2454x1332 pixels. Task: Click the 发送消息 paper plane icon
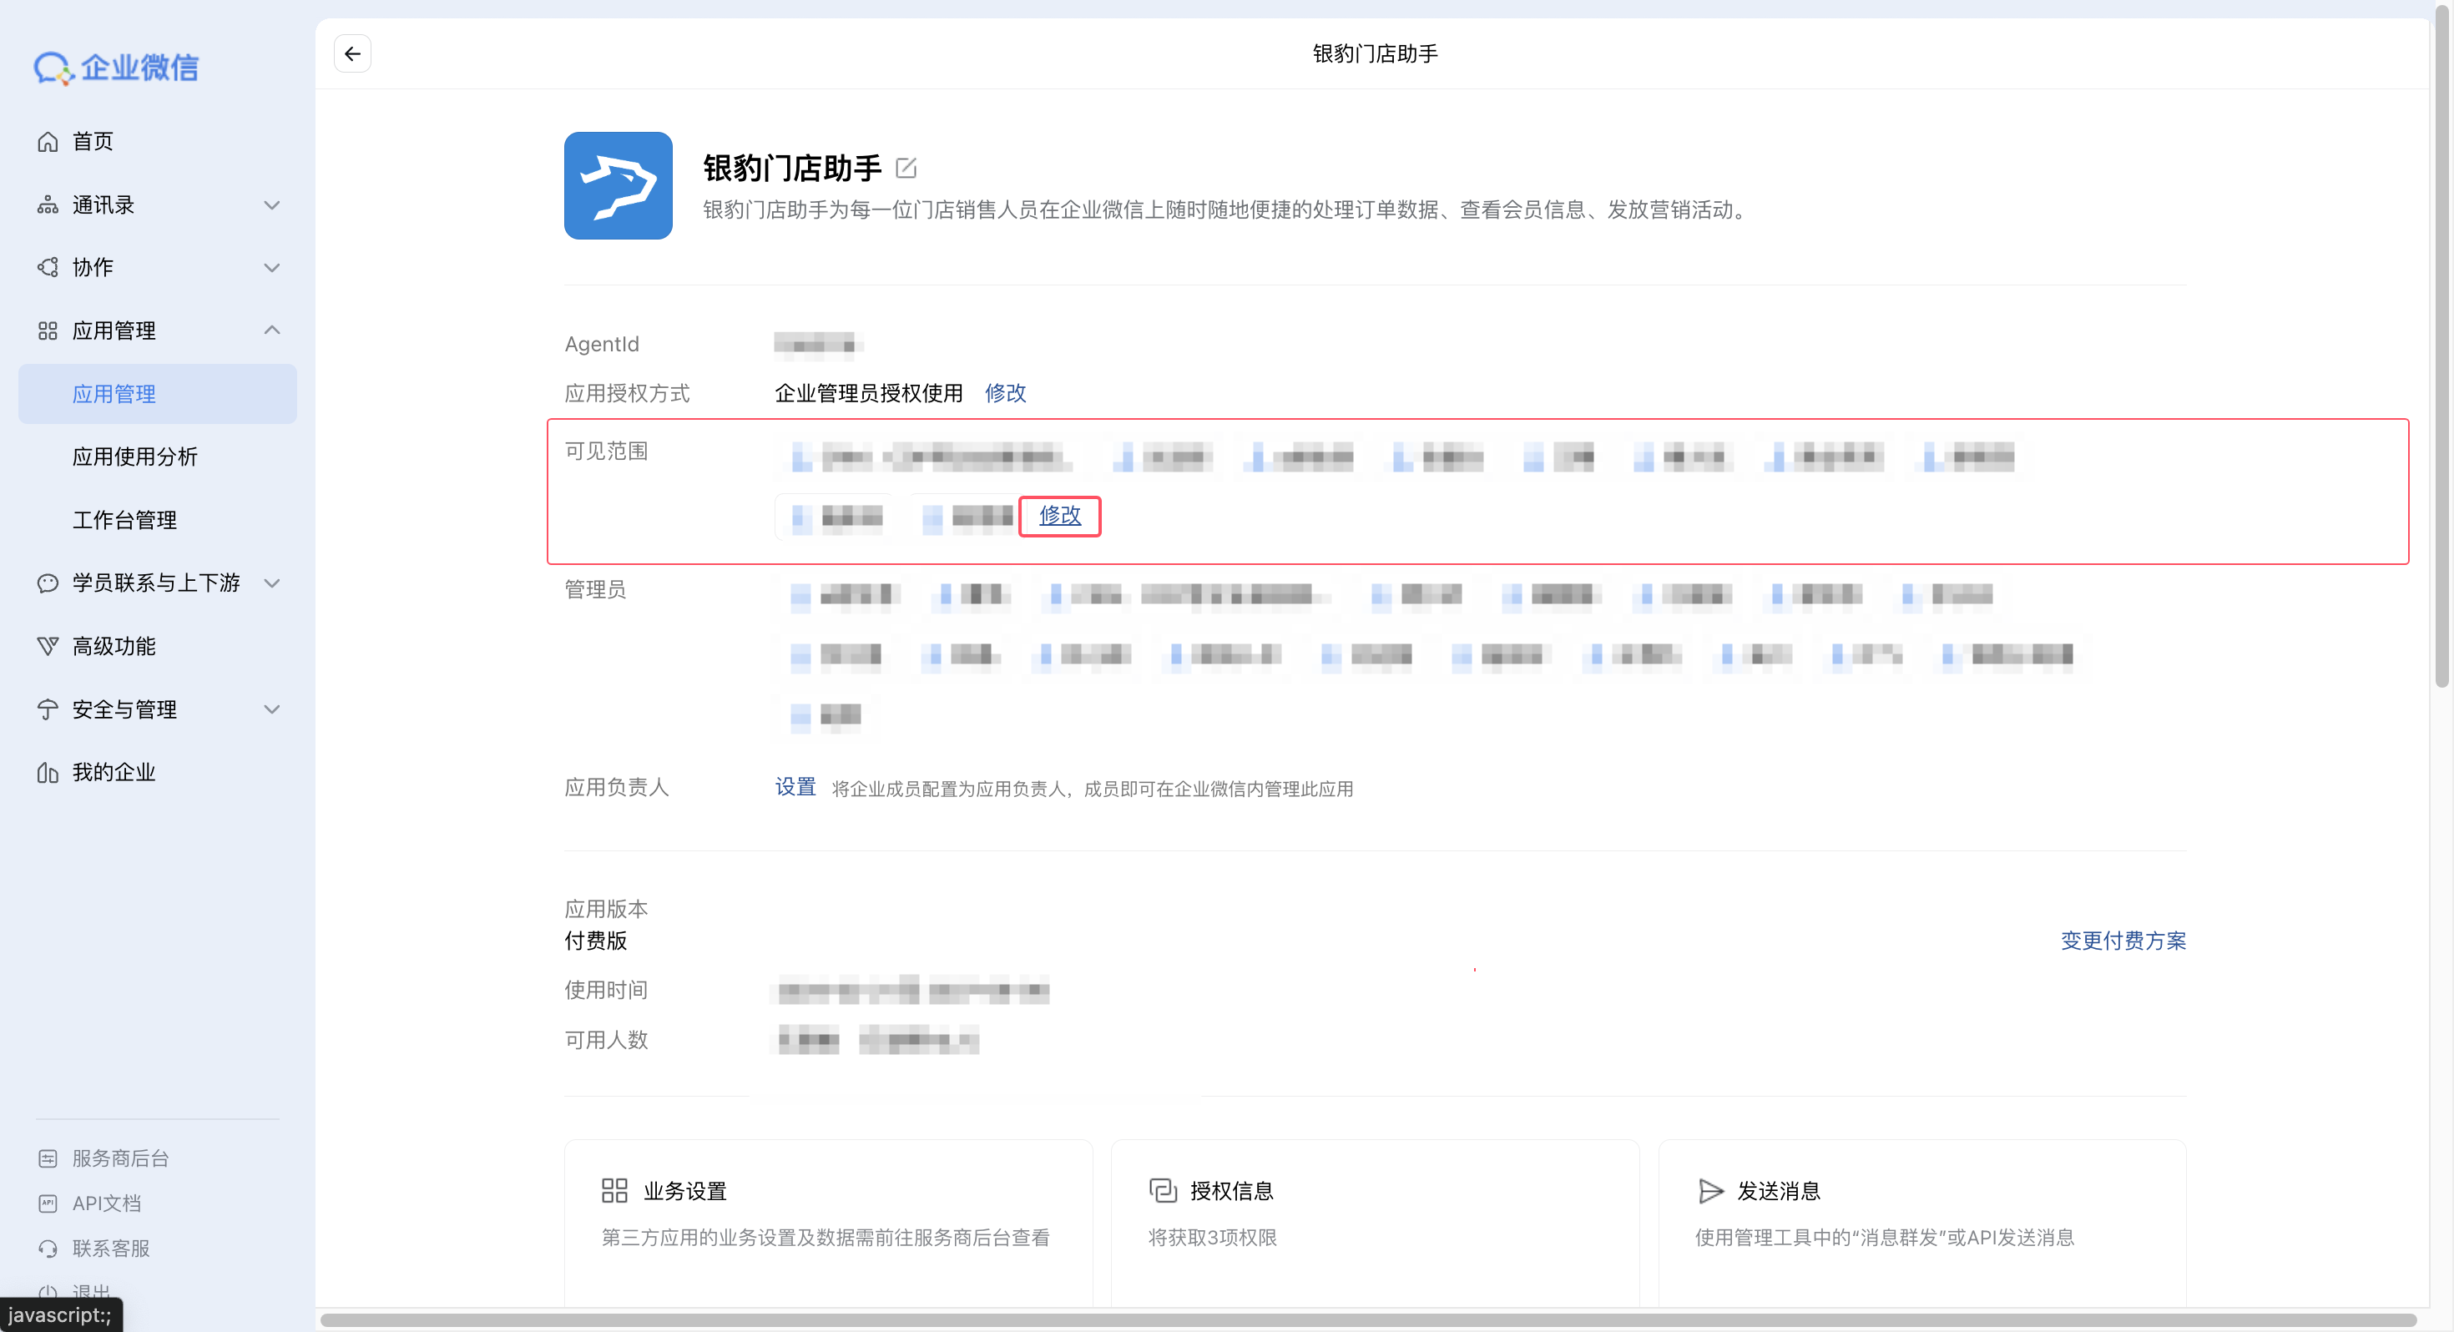pyautogui.click(x=1711, y=1190)
